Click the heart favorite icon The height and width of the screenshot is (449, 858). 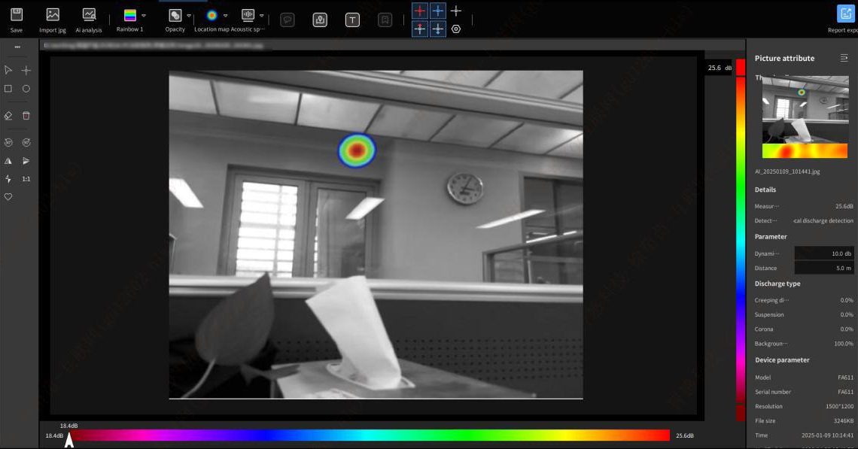[8, 197]
